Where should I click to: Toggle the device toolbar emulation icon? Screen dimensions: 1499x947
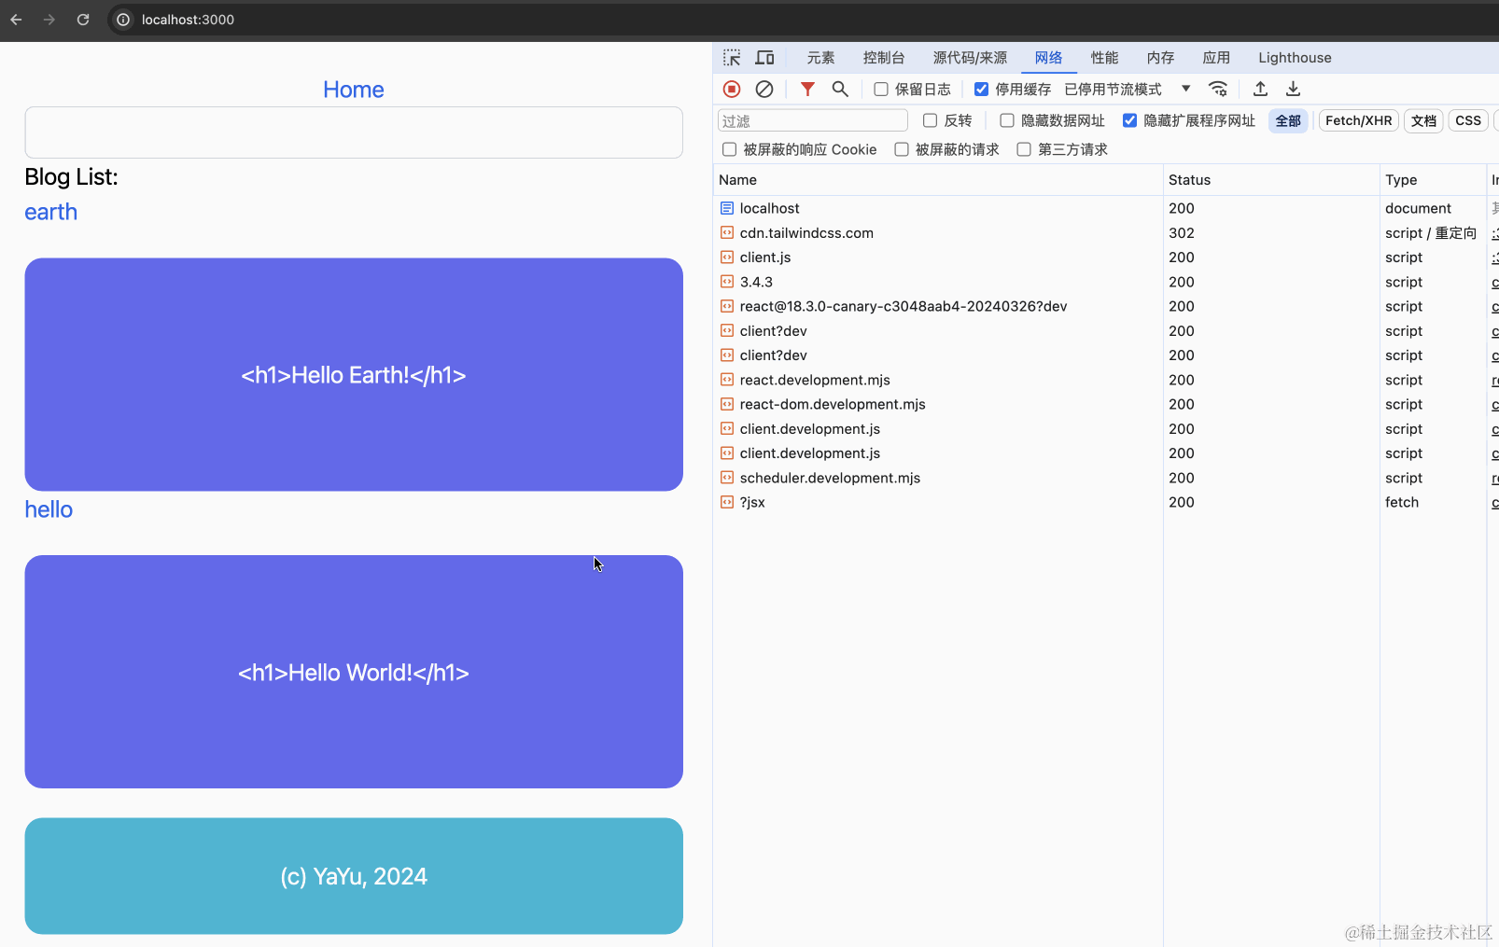[x=764, y=57]
